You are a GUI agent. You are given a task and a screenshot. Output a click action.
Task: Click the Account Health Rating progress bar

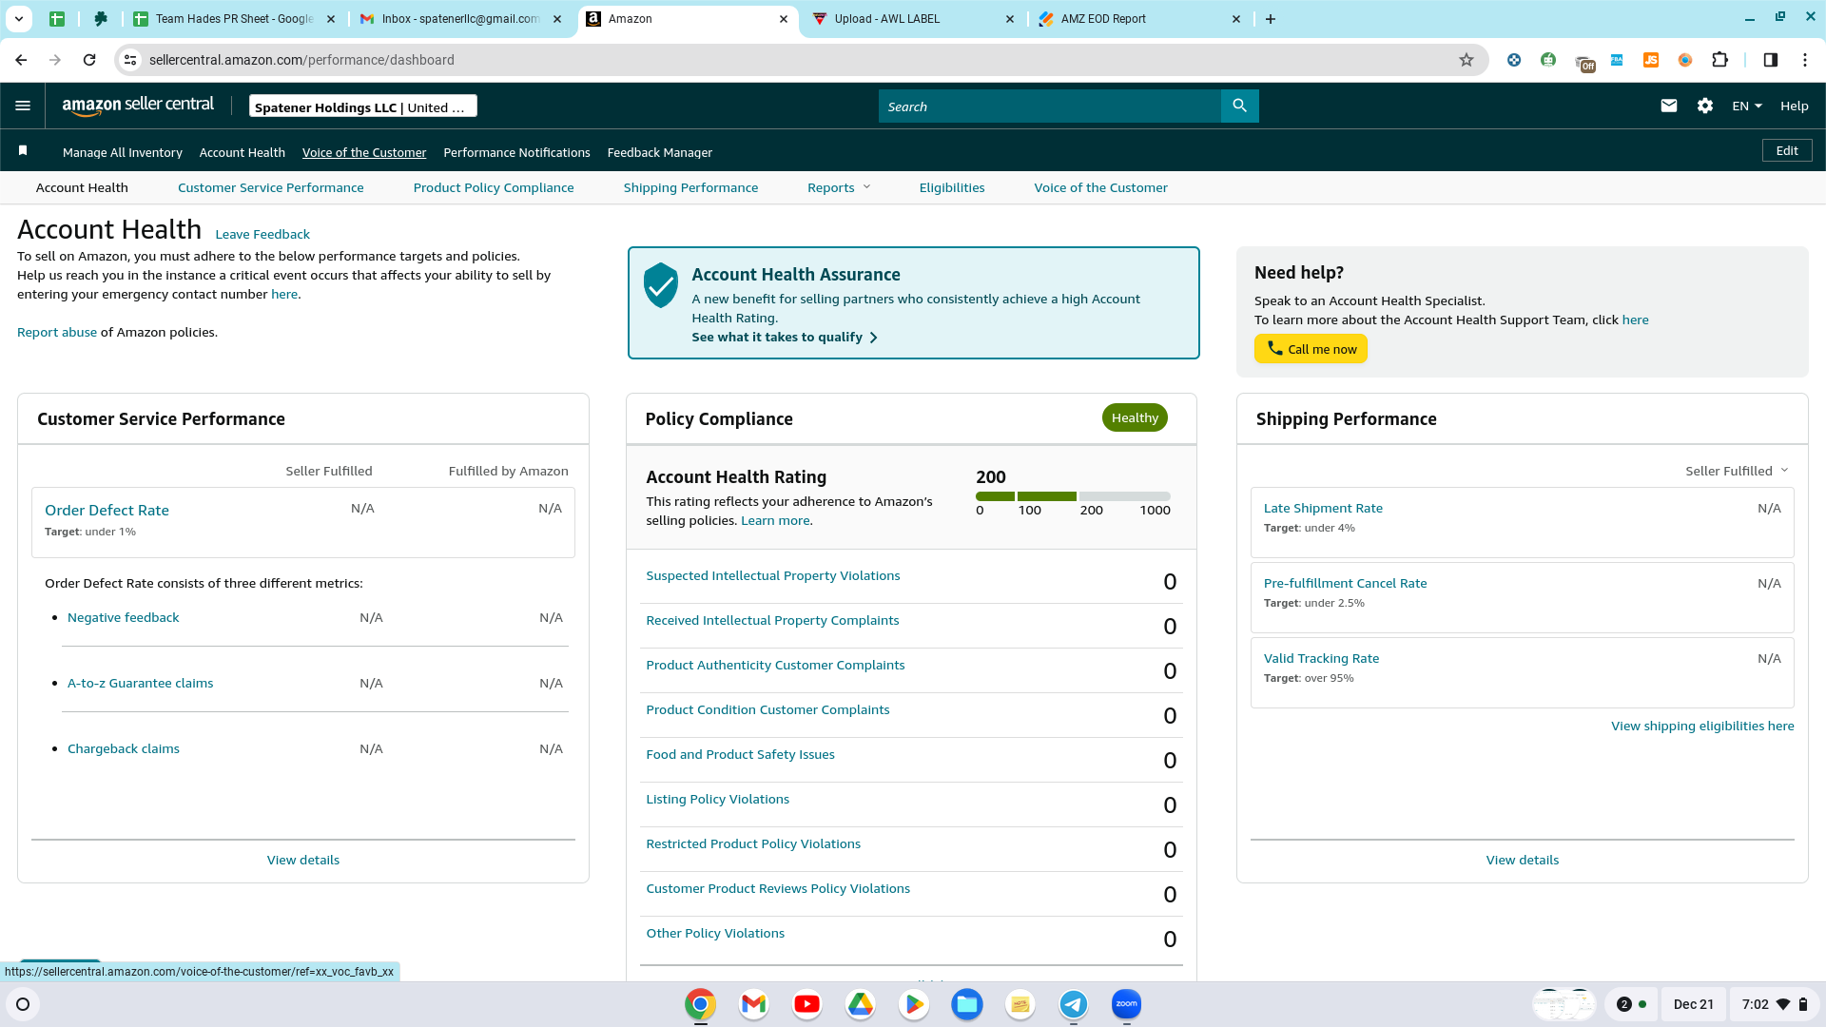[x=1073, y=496]
